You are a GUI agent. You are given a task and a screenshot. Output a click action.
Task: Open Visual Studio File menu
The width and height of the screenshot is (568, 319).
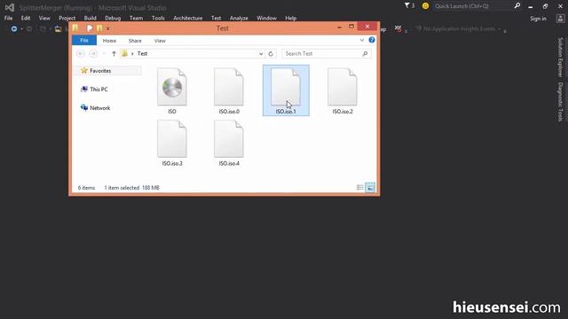point(8,18)
